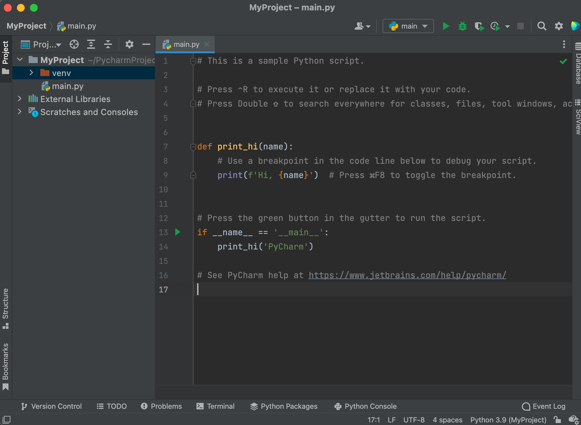Run main with coverage shield icon

(479, 26)
